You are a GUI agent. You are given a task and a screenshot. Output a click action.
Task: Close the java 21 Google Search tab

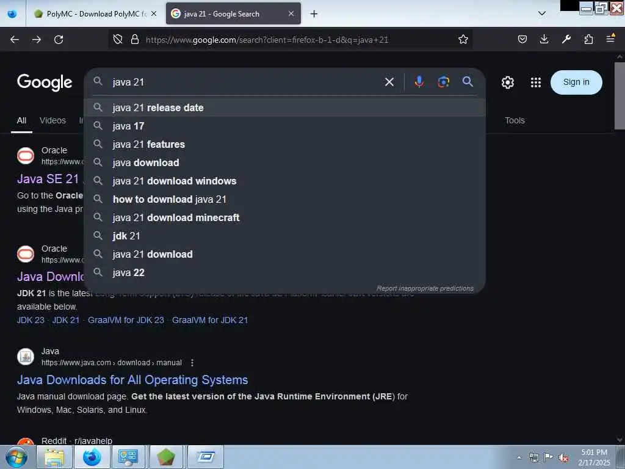click(291, 13)
